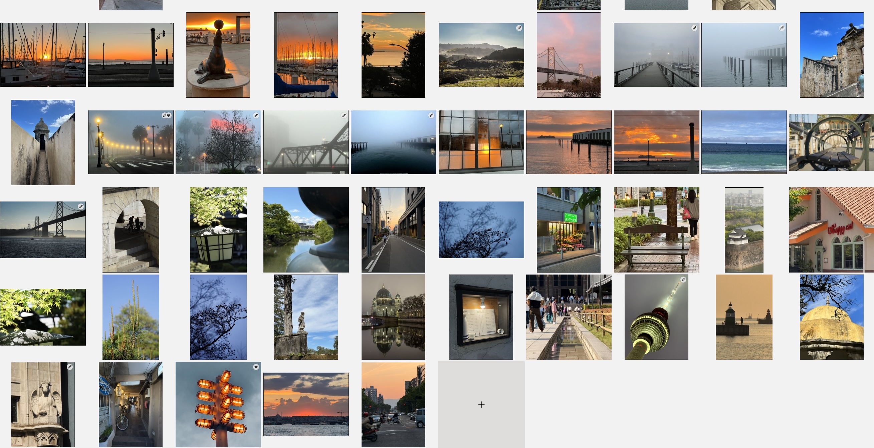Select the flower shop storefront photo

coord(568,230)
